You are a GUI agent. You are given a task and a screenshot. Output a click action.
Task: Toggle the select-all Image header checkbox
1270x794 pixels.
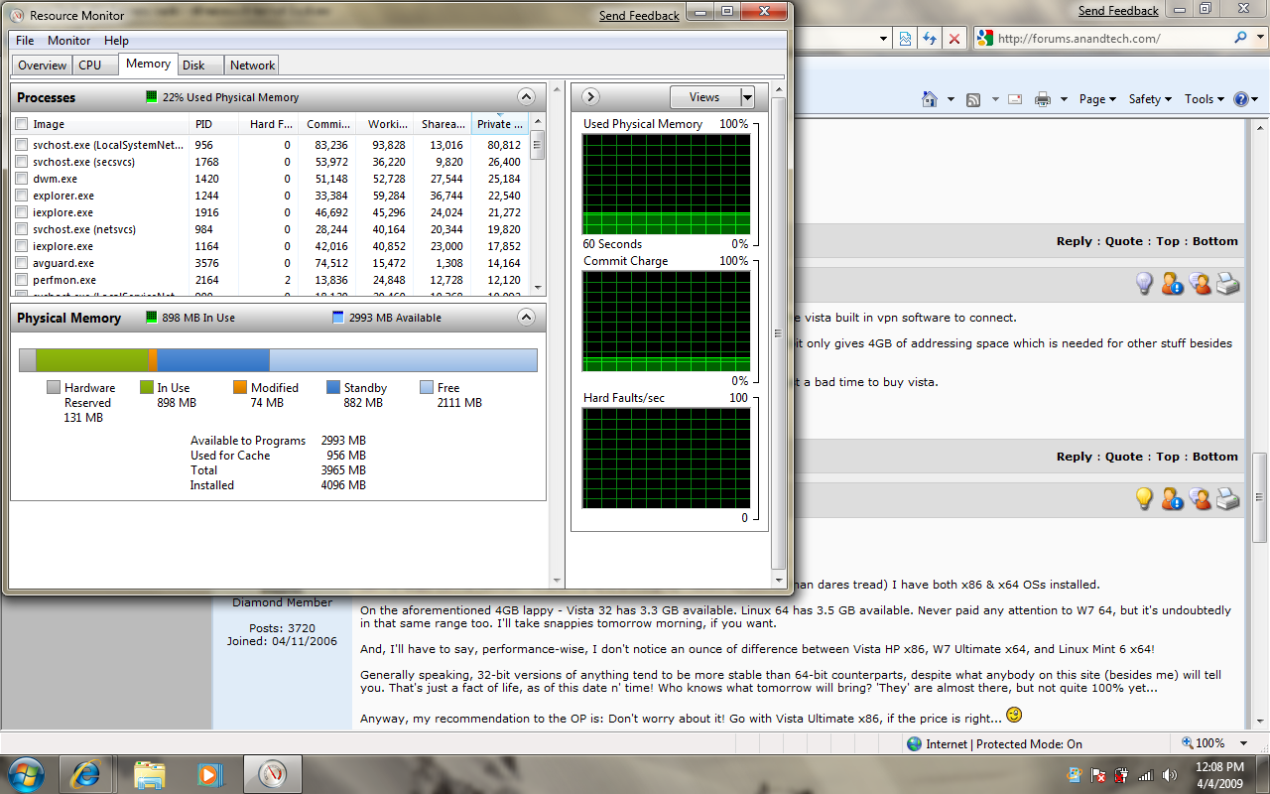(22, 124)
